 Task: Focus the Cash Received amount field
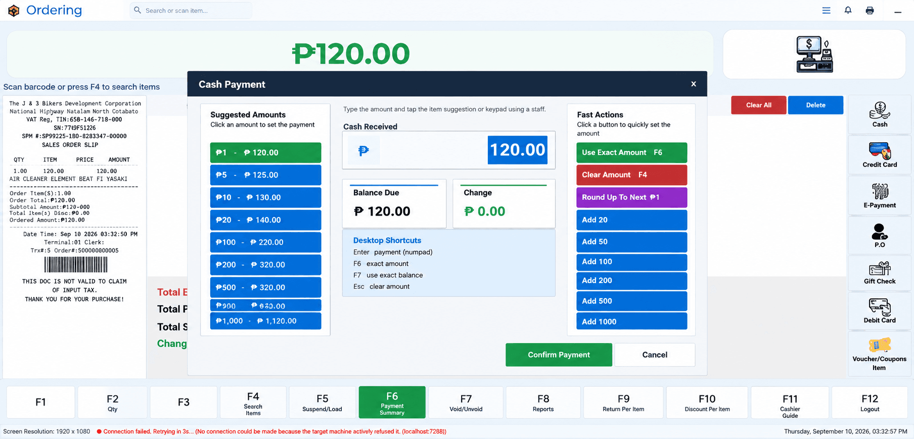pos(449,150)
